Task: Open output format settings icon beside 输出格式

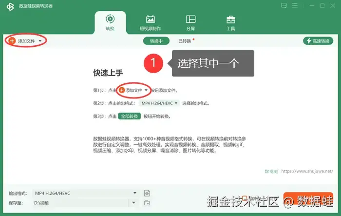Action: point(147,193)
